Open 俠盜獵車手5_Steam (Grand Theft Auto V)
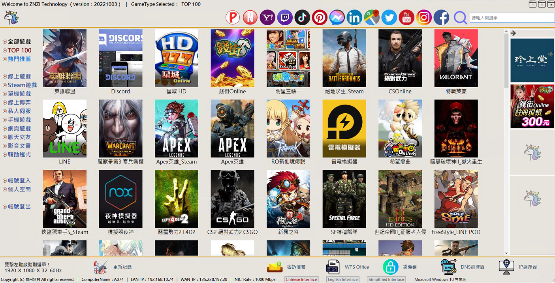Viewport: 555px width, 283px height. 65,199
